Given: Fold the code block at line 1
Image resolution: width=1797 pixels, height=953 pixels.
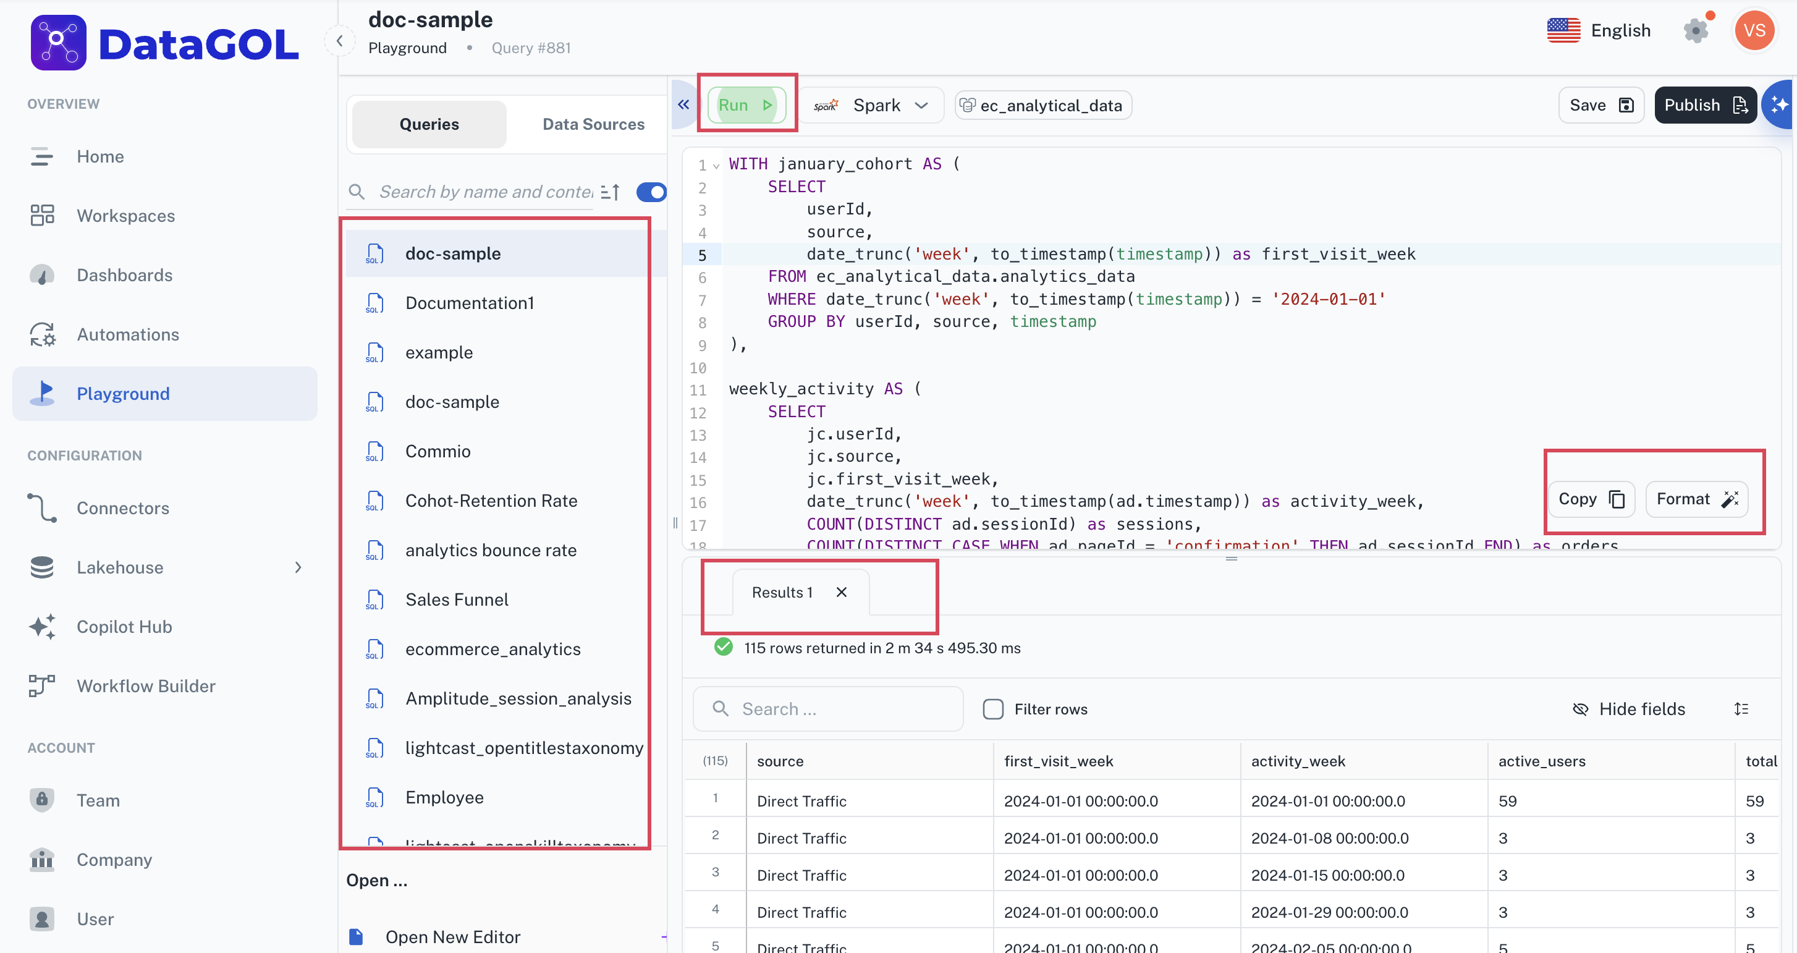Looking at the screenshot, I should tap(716, 166).
